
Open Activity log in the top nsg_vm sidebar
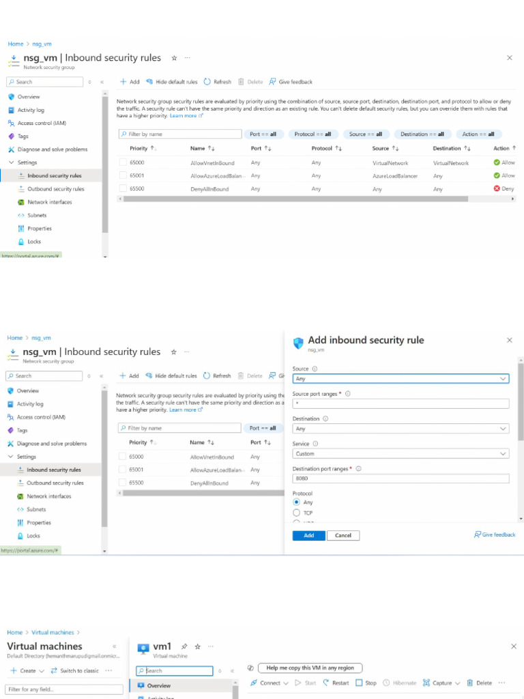(x=31, y=110)
